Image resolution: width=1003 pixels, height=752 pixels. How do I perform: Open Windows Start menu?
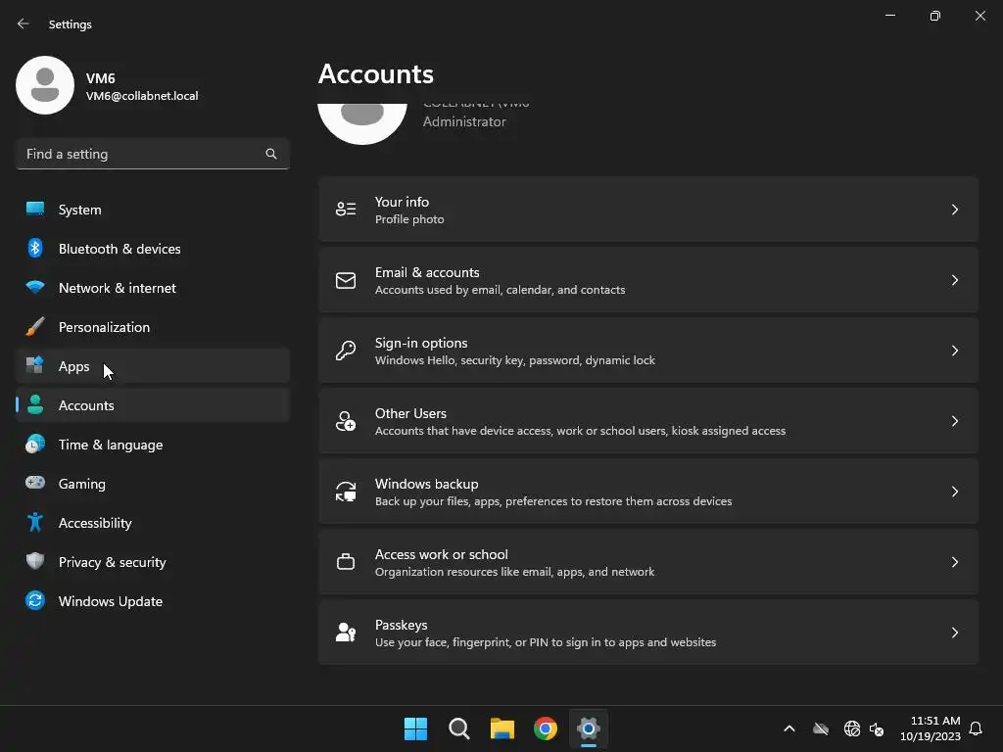coord(415,728)
